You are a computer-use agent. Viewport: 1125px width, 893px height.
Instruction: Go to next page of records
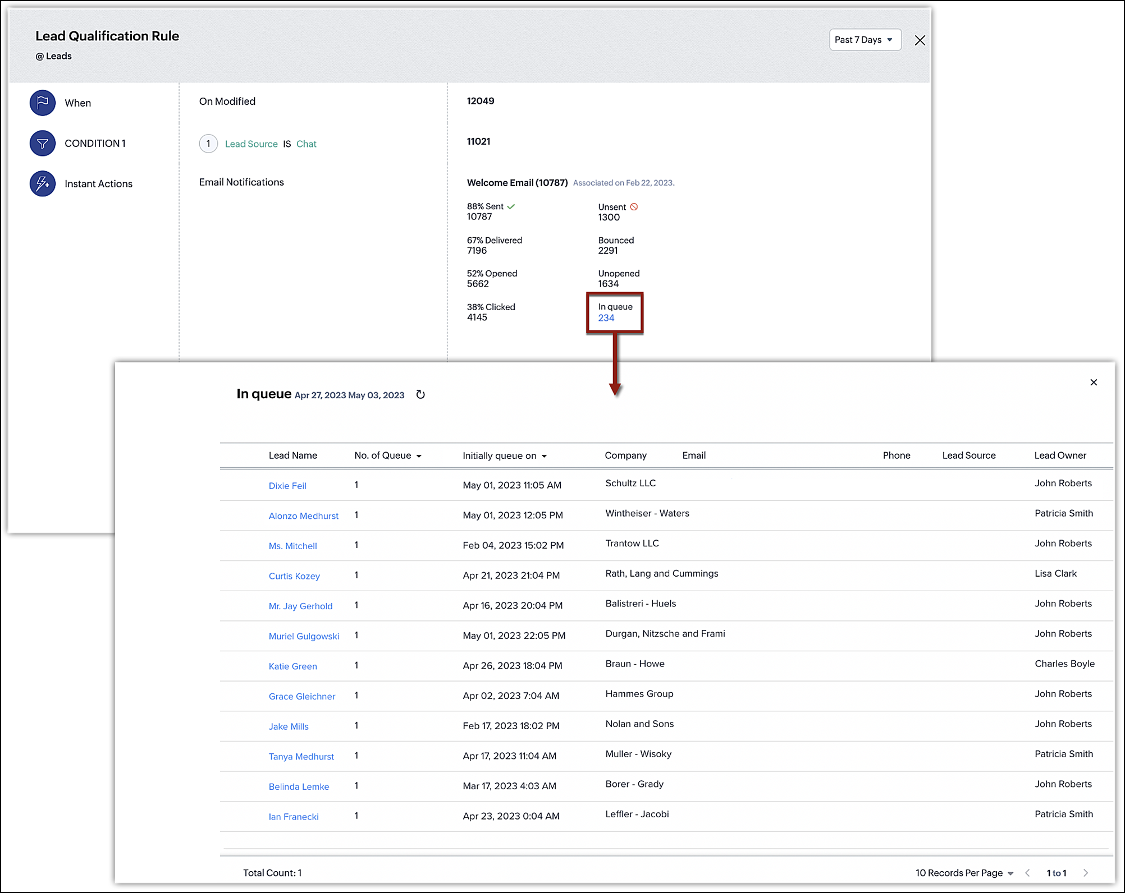coord(1085,873)
